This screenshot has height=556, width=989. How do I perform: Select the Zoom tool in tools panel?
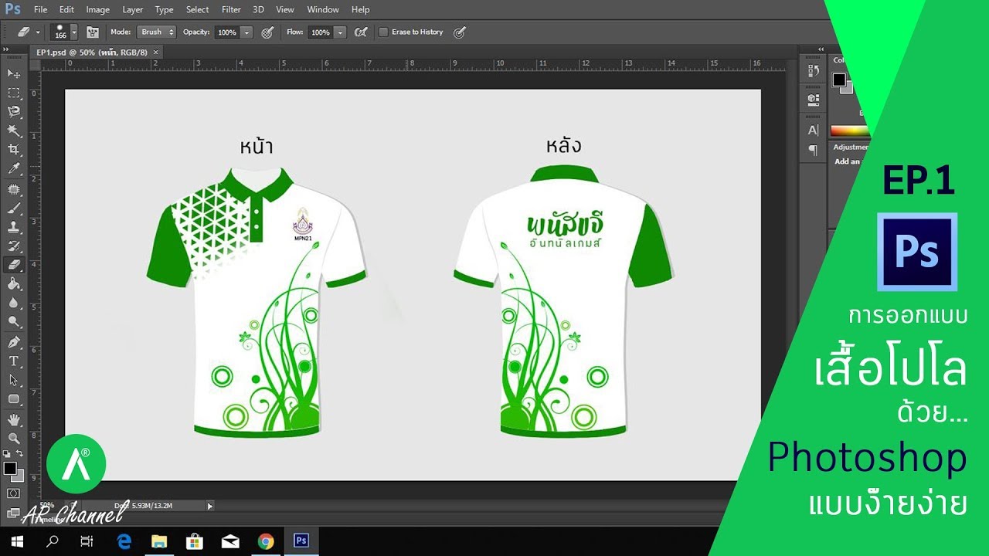pos(14,439)
